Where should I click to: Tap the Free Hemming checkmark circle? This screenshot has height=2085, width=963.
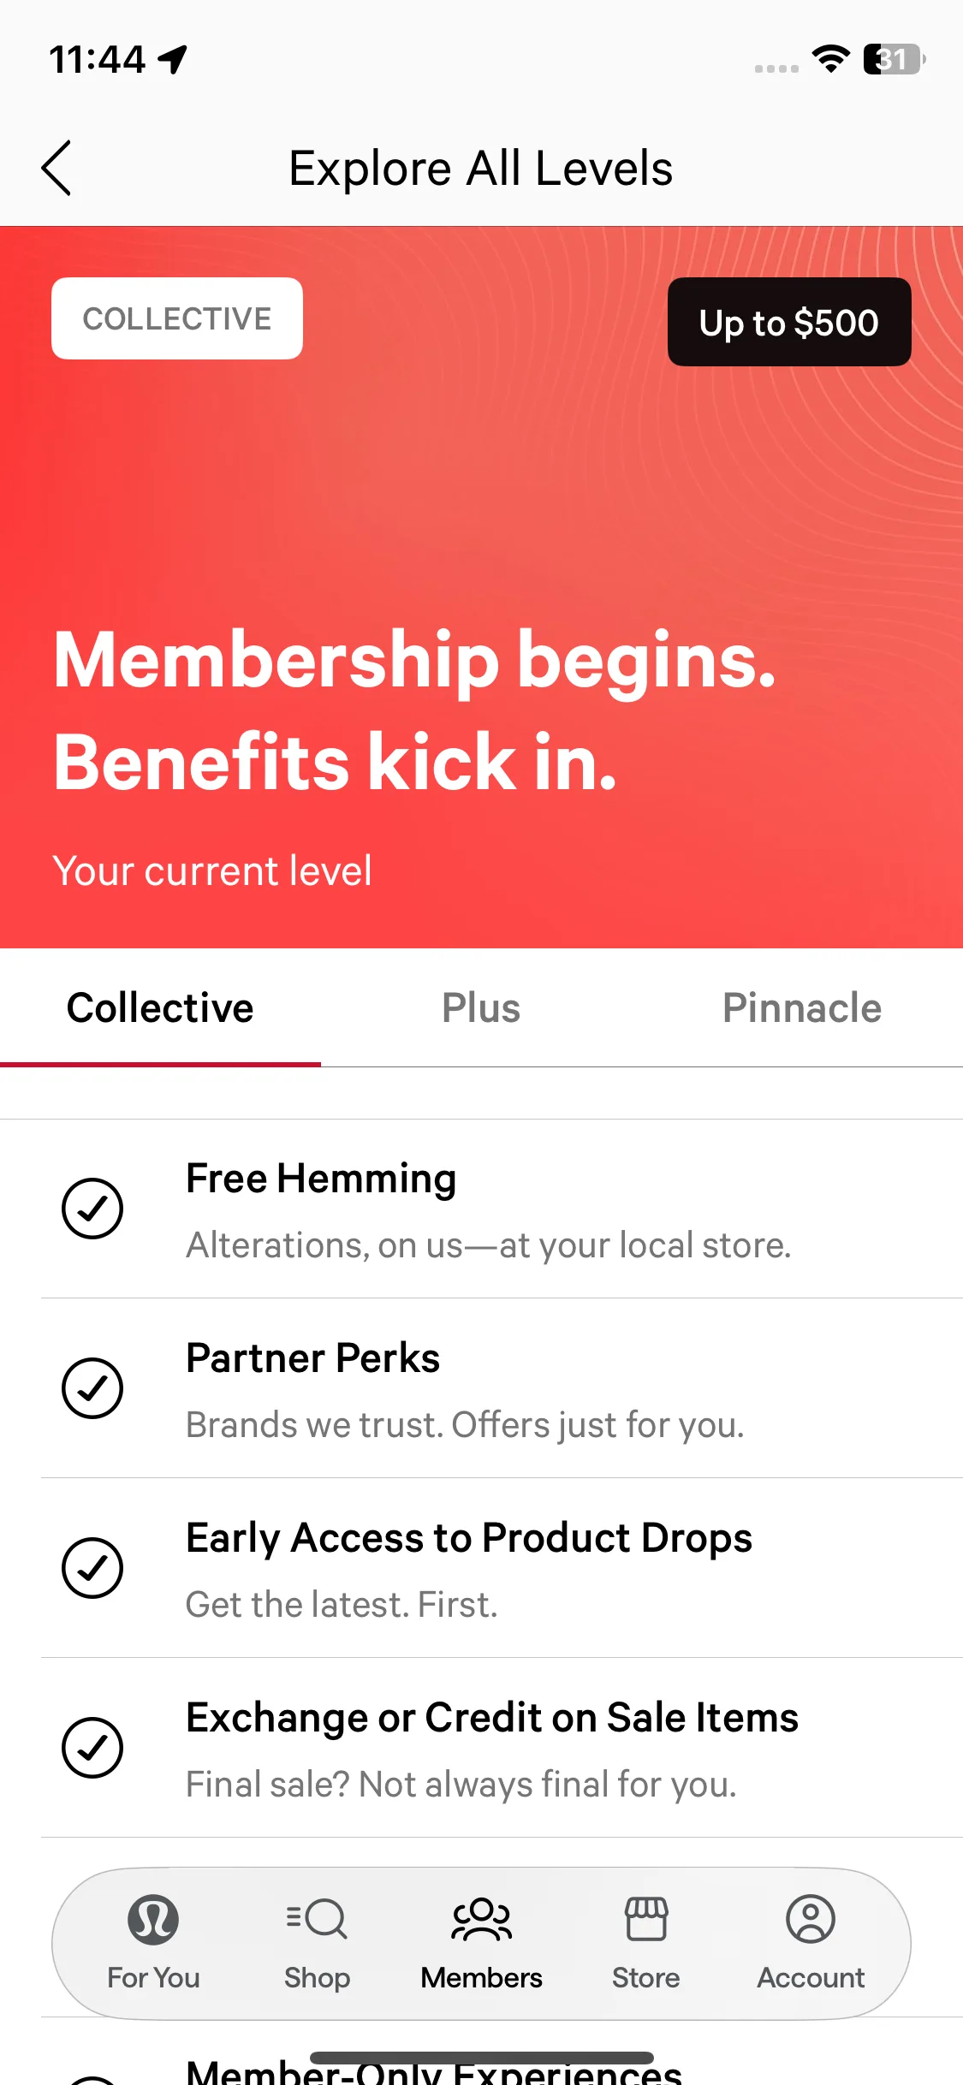[x=92, y=1209]
